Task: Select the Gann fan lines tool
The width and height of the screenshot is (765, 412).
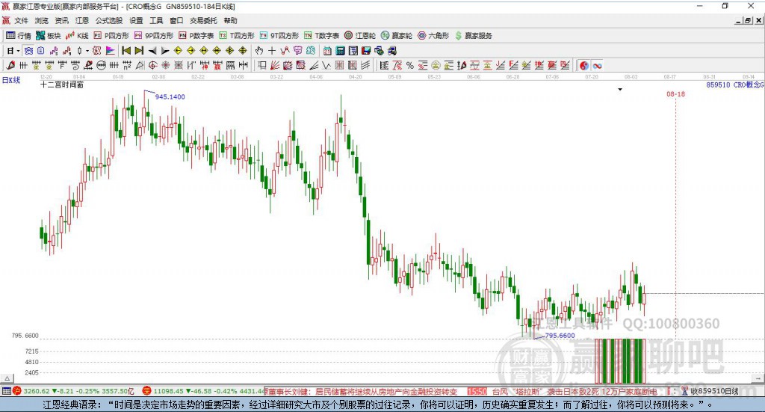Action: (275, 65)
